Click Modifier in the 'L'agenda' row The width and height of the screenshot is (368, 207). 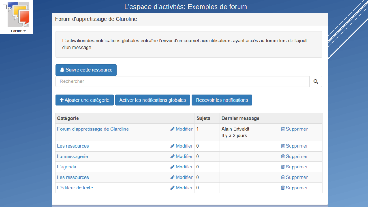[x=181, y=167]
